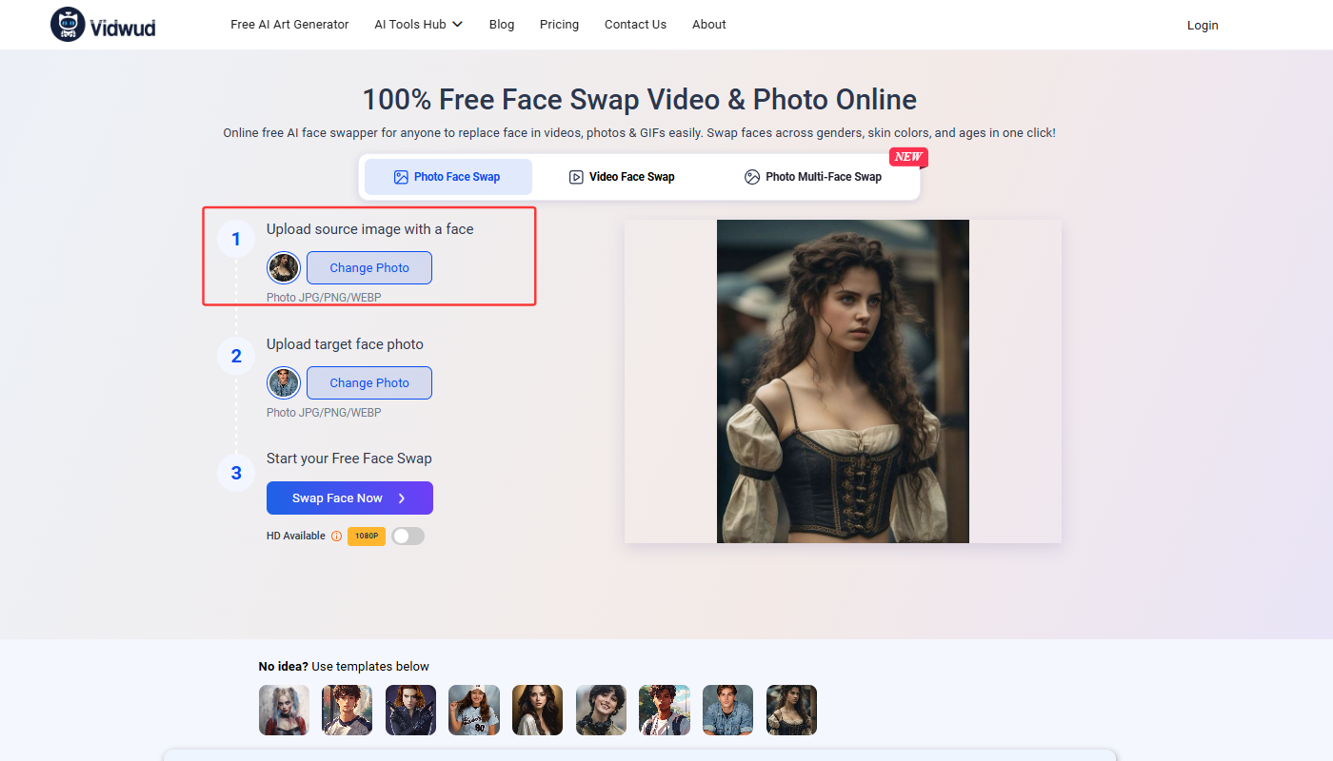Click the Vidwud robot logo
This screenshot has height=761, width=1333.
point(68,25)
